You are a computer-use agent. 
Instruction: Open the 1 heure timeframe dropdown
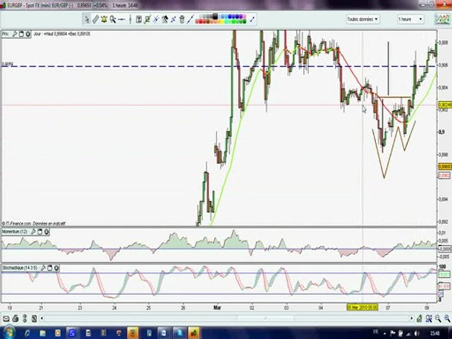pyautogui.click(x=411, y=19)
